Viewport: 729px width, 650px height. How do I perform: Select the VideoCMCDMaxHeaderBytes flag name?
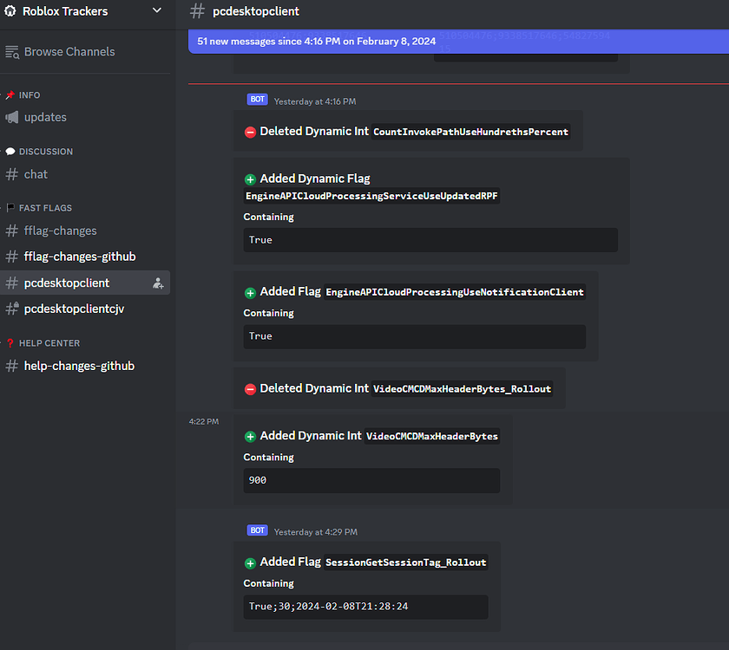[432, 436]
